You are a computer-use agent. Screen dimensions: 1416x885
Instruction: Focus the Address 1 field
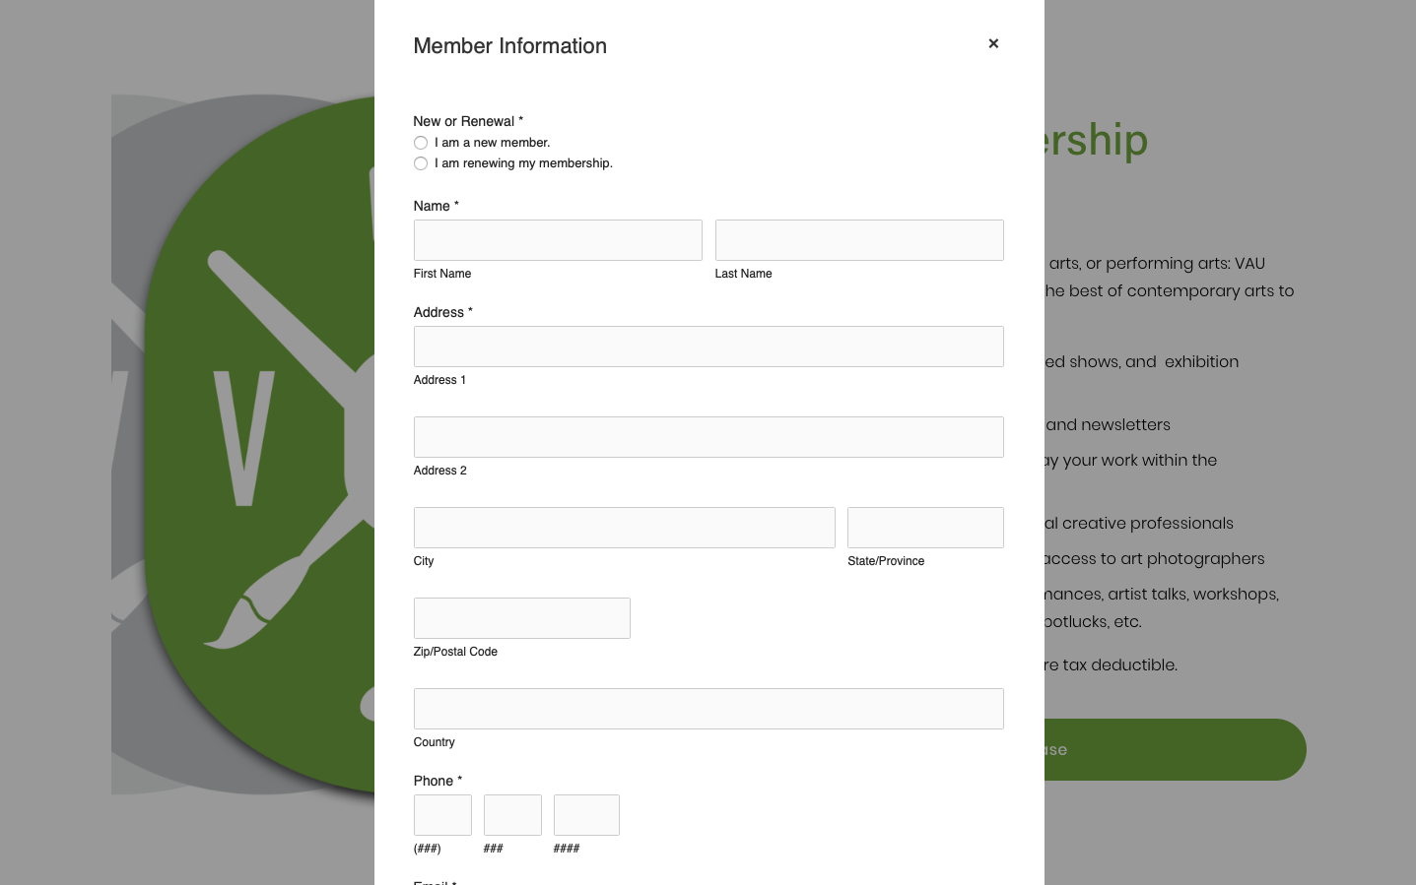click(708, 347)
